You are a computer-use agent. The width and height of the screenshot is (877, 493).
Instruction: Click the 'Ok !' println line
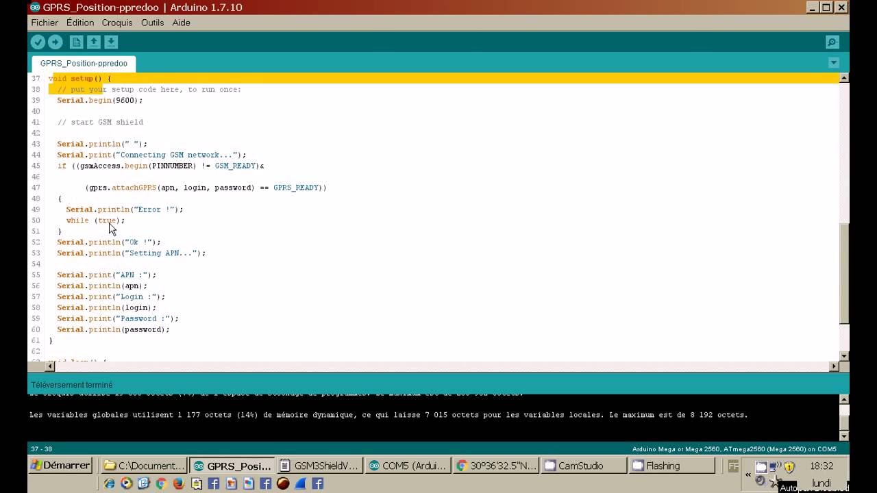coord(109,242)
